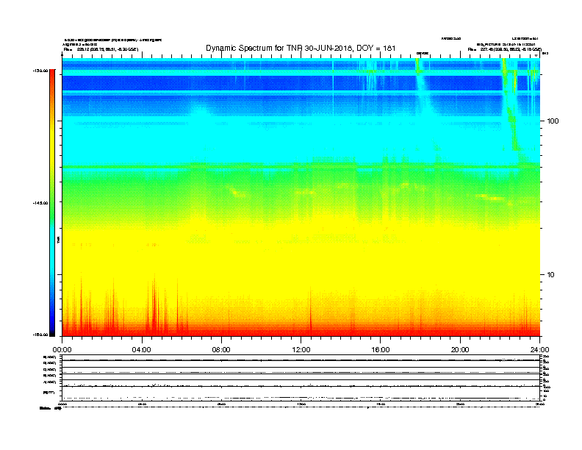Click the "100" frequency axis label
This screenshot has width=582, height=450.
[553, 121]
